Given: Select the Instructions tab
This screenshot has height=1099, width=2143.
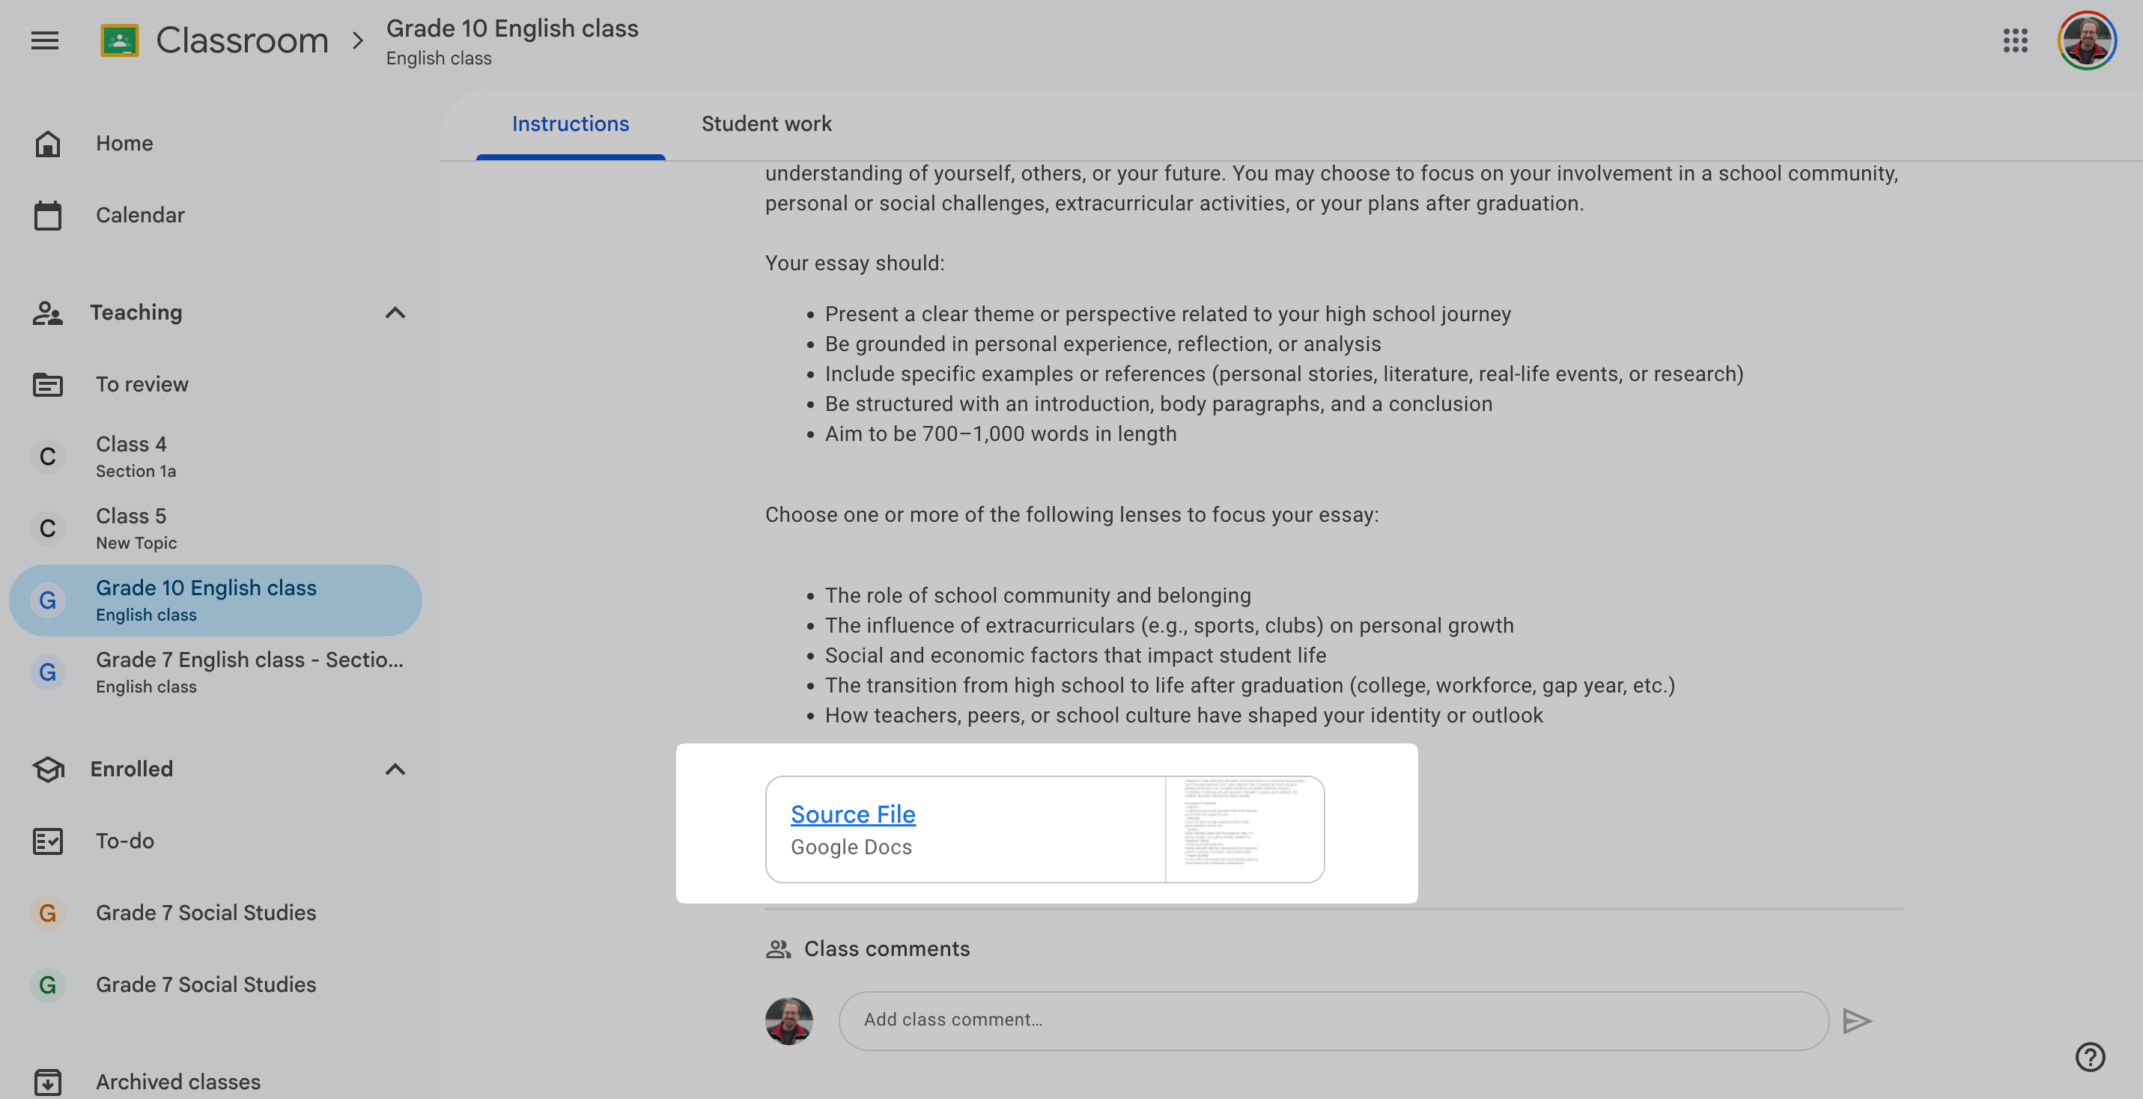Looking at the screenshot, I should (x=570, y=124).
